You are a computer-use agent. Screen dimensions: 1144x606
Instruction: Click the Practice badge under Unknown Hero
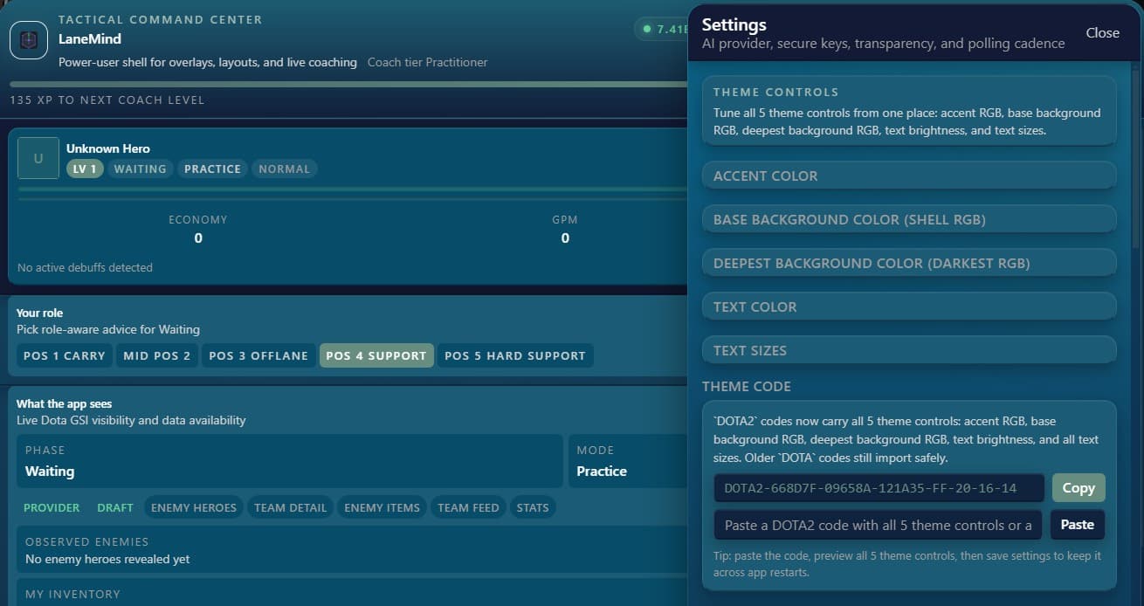tap(212, 169)
